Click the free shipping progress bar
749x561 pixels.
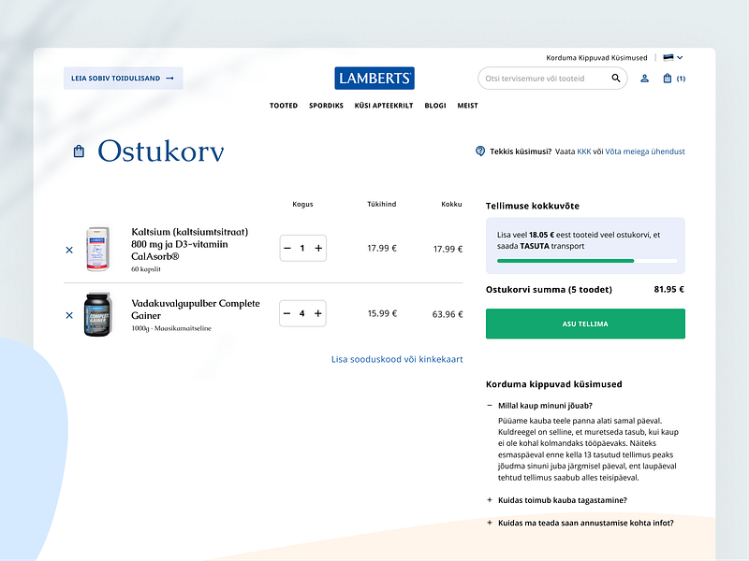(x=587, y=261)
